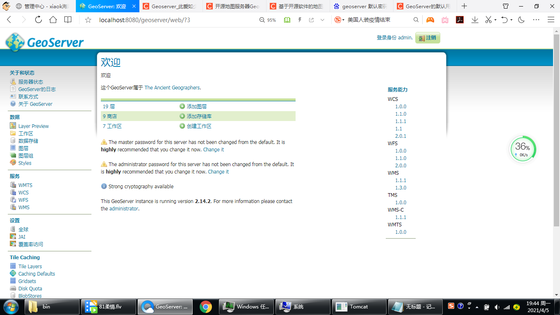
Task: Open WMS service settings in sidebar
Action: click(x=24, y=208)
